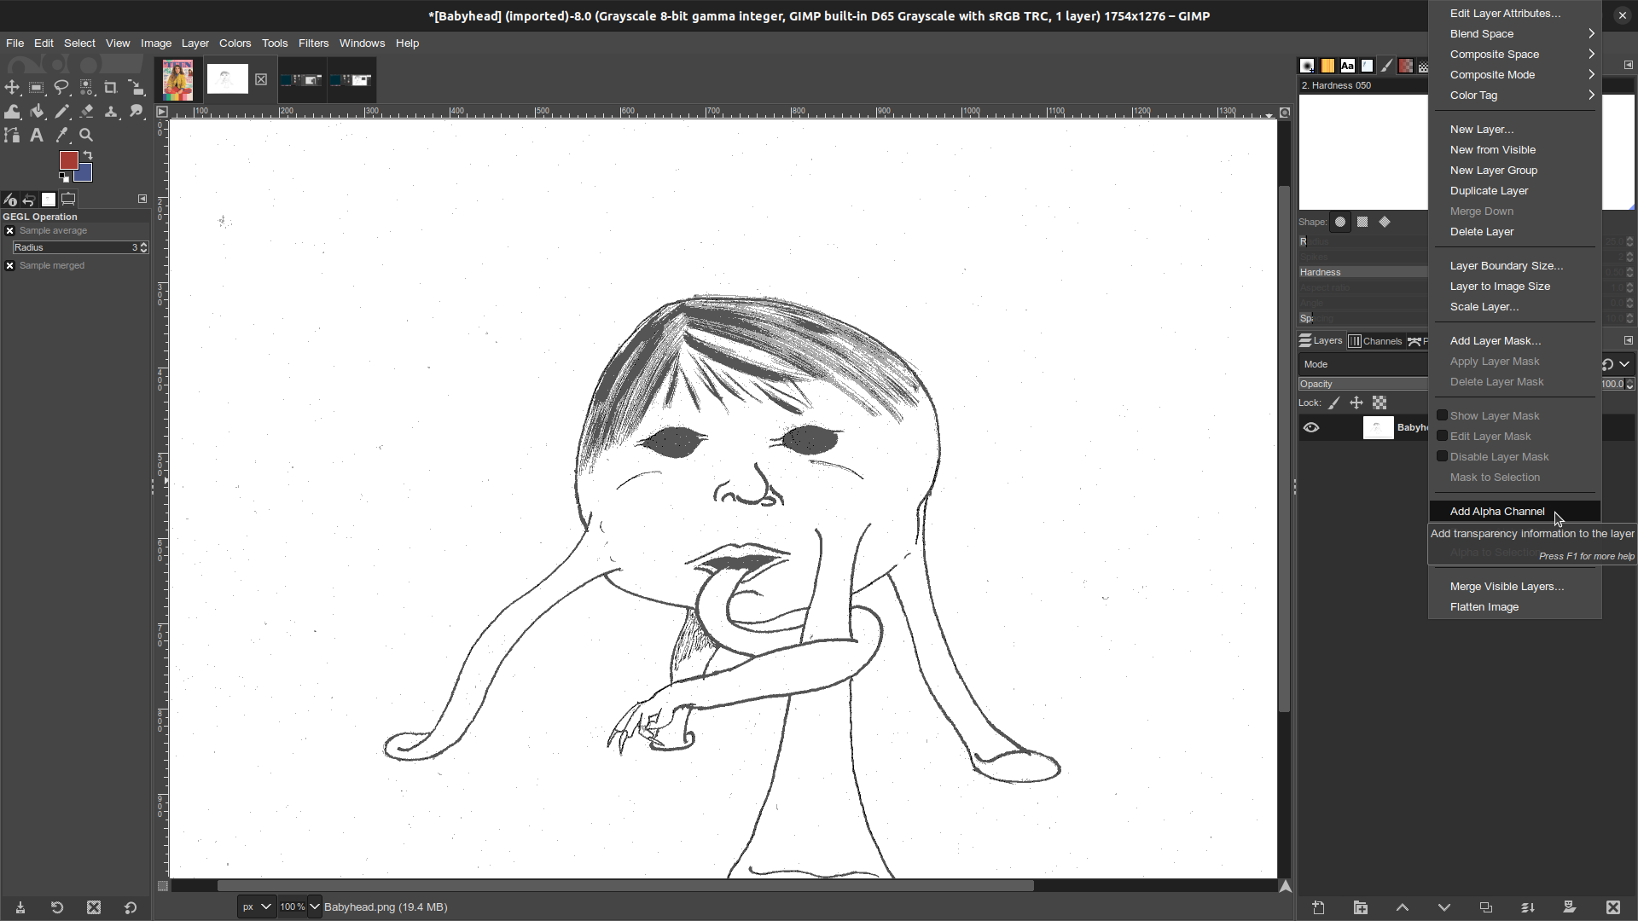Click Add Alpha Channel menu item
The width and height of the screenshot is (1638, 921).
[x=1497, y=511]
